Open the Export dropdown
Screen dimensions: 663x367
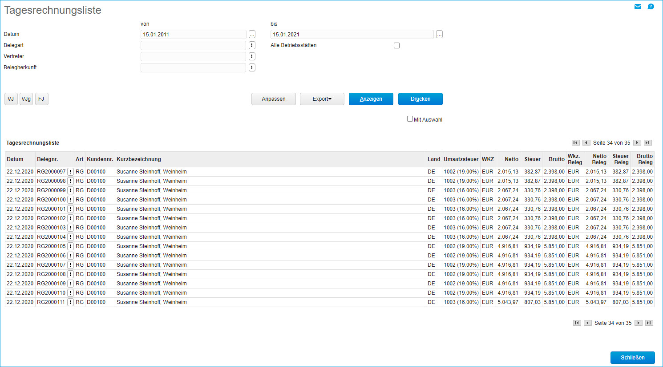[322, 99]
